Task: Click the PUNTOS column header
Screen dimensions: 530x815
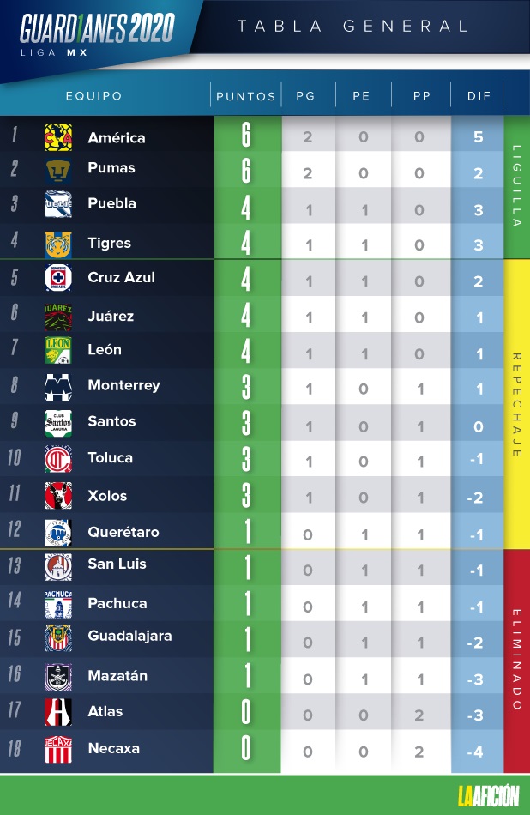Action: (x=246, y=96)
